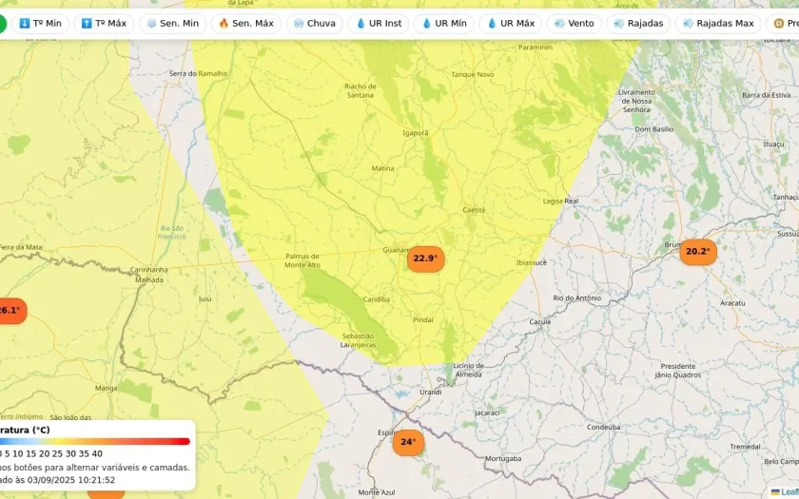Click the wind icon in Rajadas Max
Image resolution: width=799 pixels, height=499 pixels.
point(688,24)
